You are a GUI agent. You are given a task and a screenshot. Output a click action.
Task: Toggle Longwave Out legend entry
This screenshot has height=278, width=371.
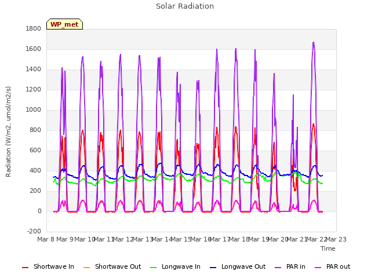(x=238, y=267)
